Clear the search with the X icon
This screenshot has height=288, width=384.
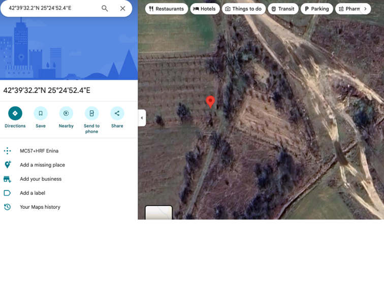point(122,8)
